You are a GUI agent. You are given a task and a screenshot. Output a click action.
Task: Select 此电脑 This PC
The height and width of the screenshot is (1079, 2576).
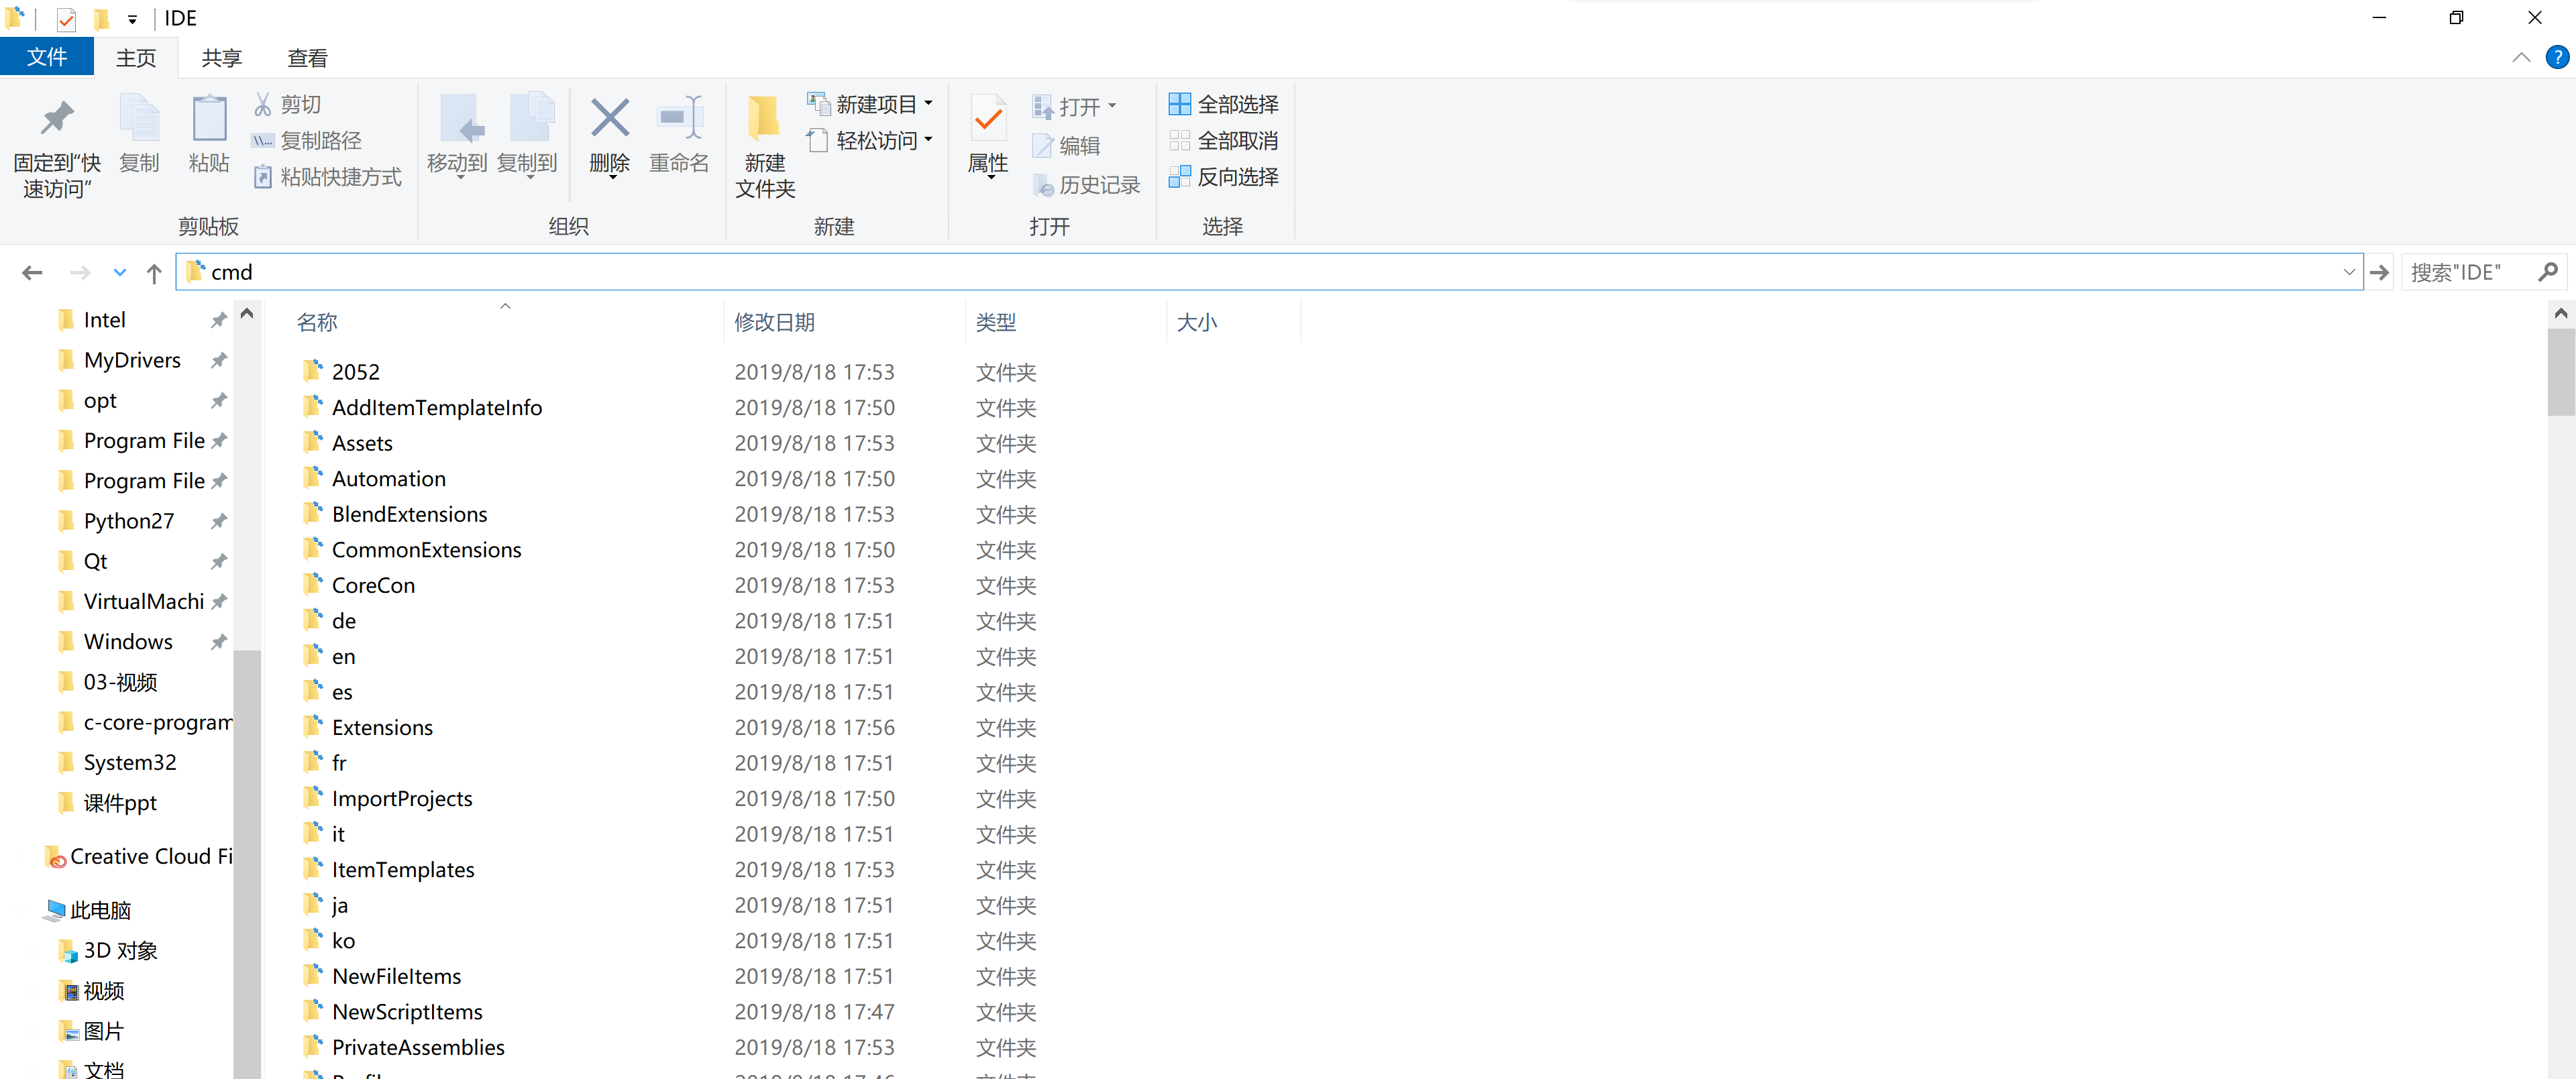[x=88, y=910]
